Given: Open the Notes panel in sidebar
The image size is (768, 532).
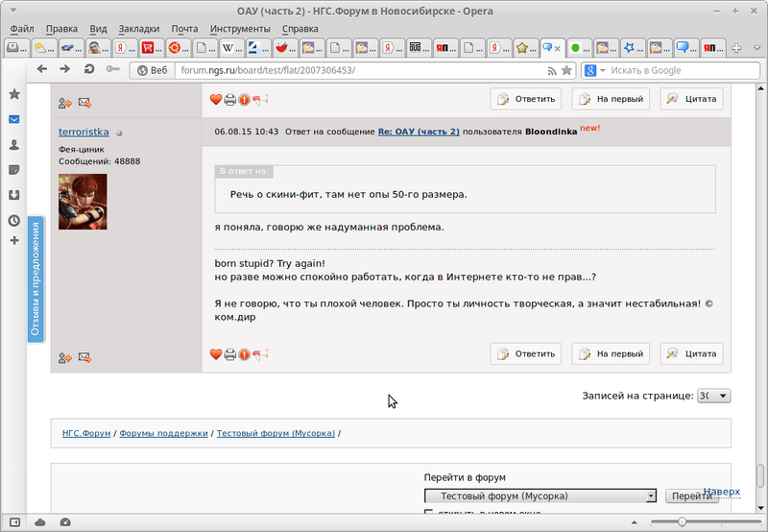Looking at the screenshot, I should 13,170.
